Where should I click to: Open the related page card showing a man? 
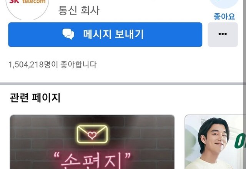click(x=215, y=142)
